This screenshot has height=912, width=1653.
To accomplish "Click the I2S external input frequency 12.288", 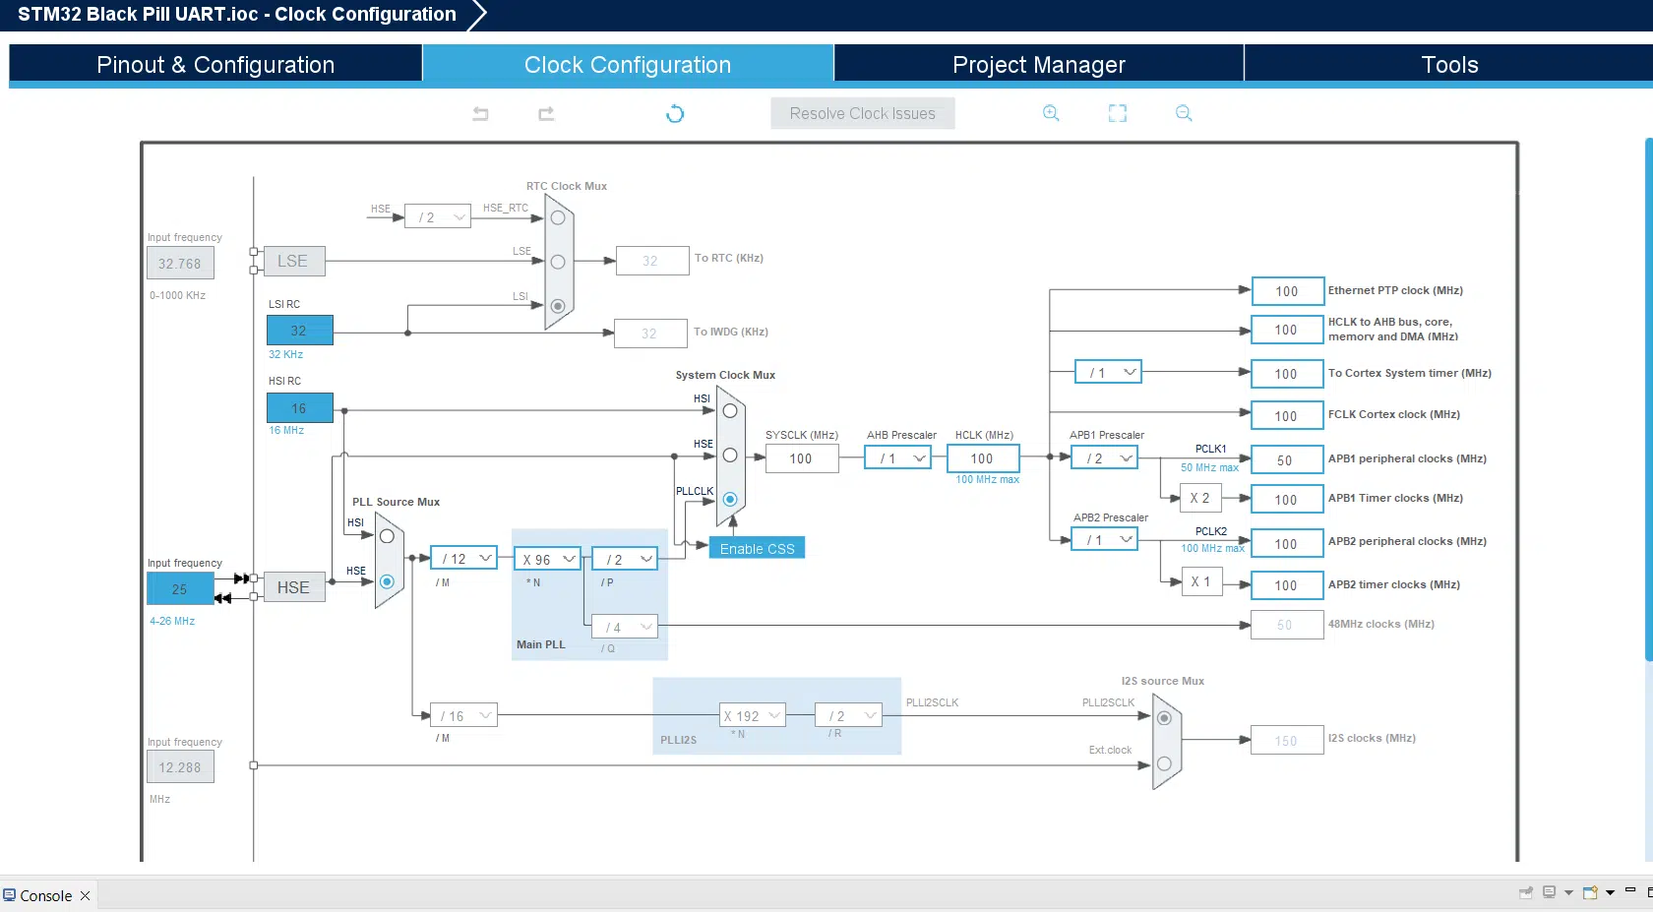I will [180, 766].
